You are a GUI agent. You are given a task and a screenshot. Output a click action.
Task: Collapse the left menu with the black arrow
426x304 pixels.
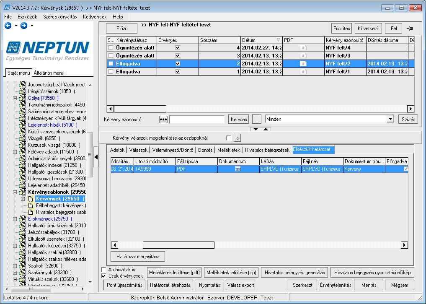click(96, 157)
